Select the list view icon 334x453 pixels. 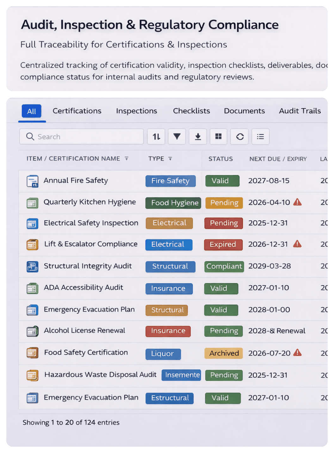pyautogui.click(x=260, y=137)
